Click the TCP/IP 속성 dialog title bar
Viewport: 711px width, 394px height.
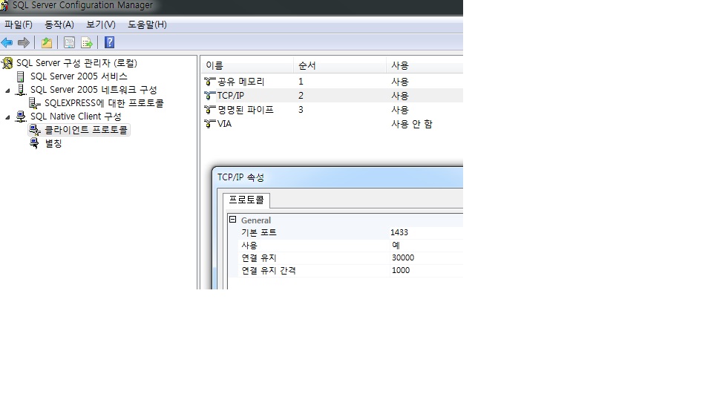[x=338, y=177]
